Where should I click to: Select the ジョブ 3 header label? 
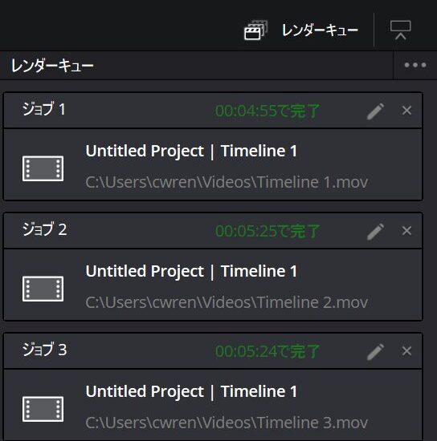click(x=44, y=350)
